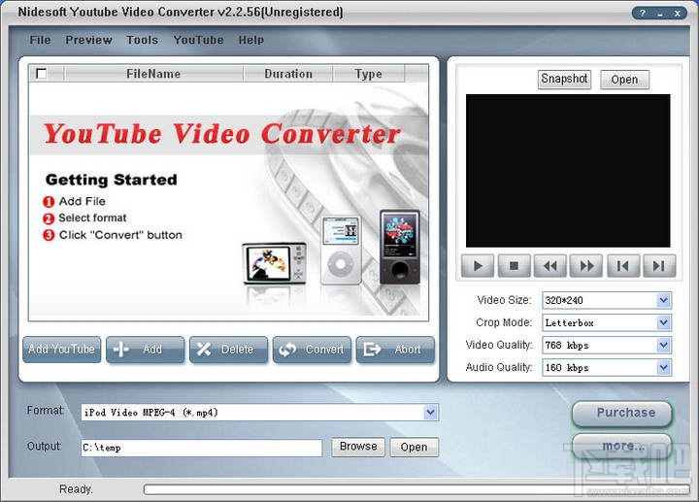Open the Help menu
Screen dimensions: 699x502
tap(251, 40)
